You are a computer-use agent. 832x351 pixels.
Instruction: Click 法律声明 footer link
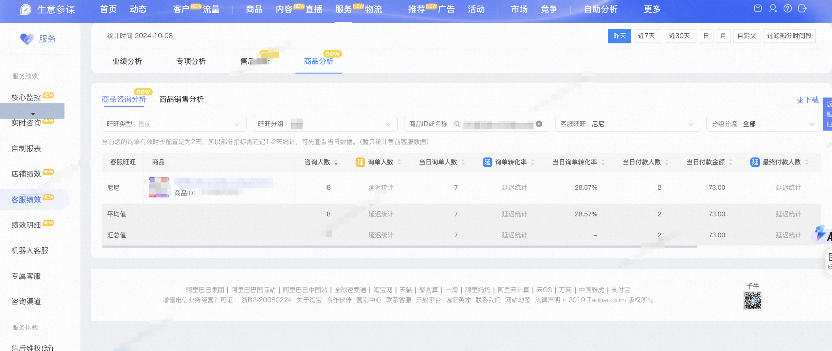[548, 300]
